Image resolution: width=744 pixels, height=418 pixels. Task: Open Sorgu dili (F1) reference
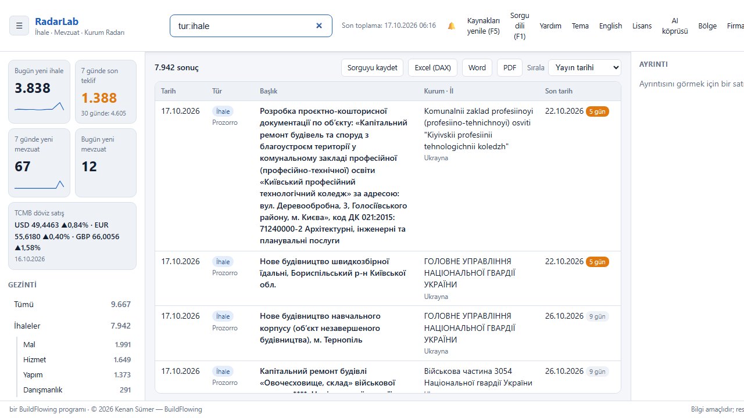click(x=520, y=26)
